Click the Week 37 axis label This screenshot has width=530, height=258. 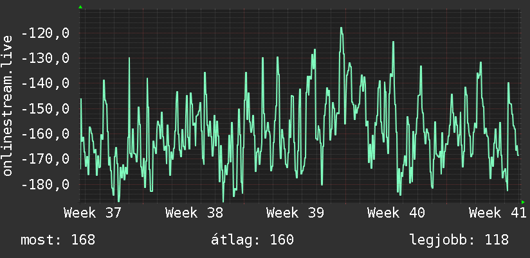[x=93, y=213]
